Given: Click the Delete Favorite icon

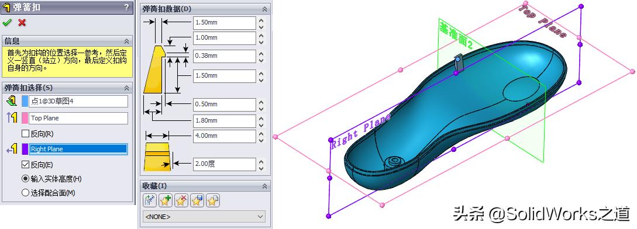Looking at the screenshot, I should pyautogui.click(x=181, y=200).
